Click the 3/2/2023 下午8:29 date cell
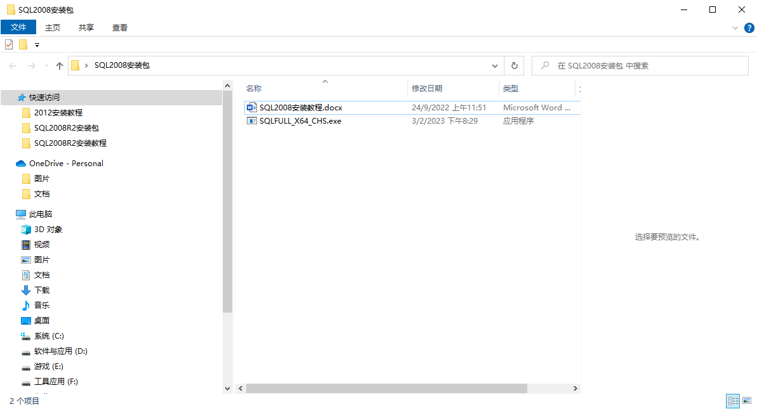Image resolution: width=757 pixels, height=409 pixels. pyautogui.click(x=445, y=121)
